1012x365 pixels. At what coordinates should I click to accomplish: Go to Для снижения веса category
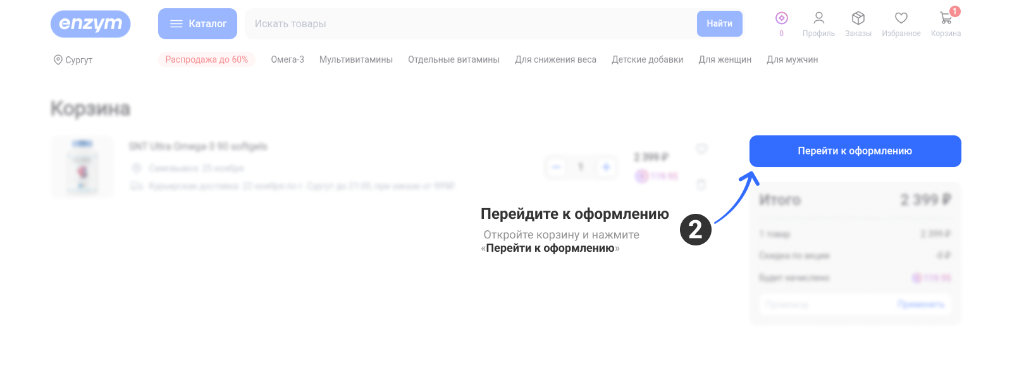point(555,59)
